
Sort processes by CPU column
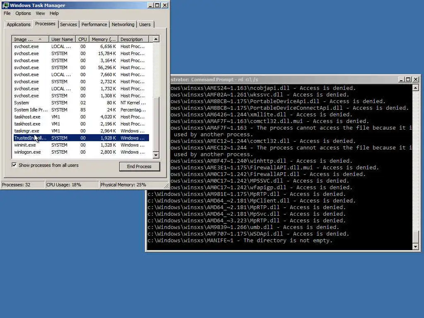82,39
